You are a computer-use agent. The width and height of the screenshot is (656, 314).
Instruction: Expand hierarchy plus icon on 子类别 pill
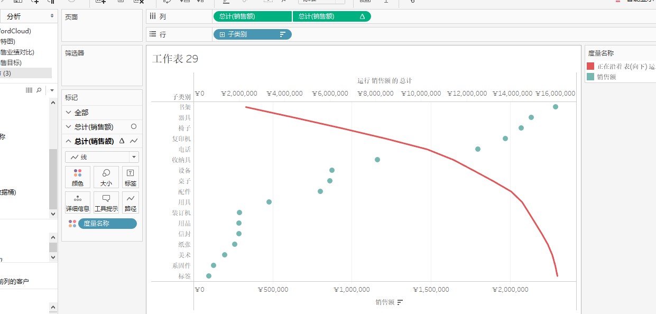tap(222, 34)
